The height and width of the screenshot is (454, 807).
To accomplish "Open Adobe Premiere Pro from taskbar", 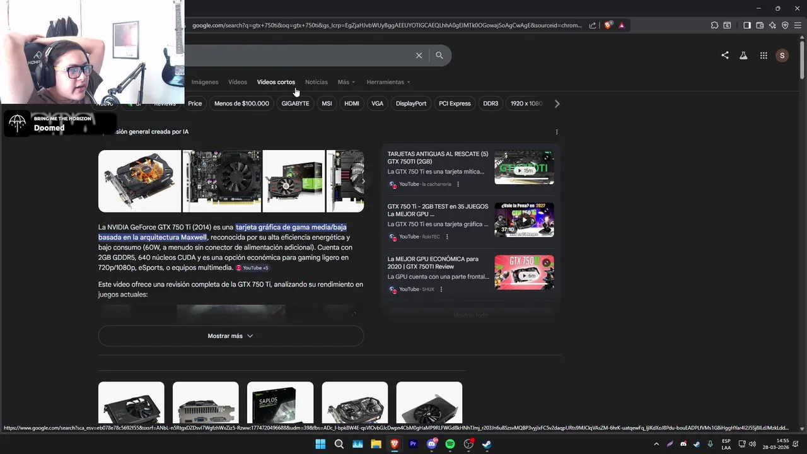I will 414,444.
